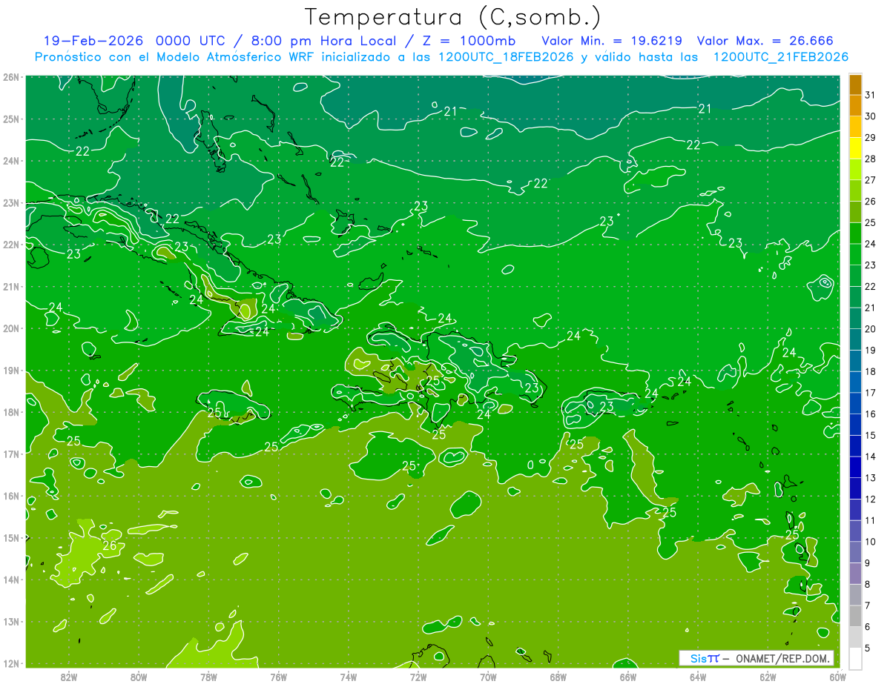Click the latitude axis label "22N"
This screenshot has width=890, height=687.
click(11, 245)
